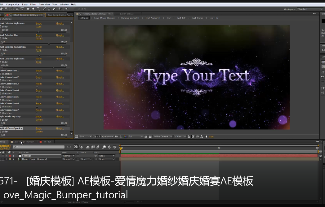Viewport: 325px width, 207px height.
Task: Open the Settings layer Mode dropdown
Action: pyautogui.click(x=69, y=156)
